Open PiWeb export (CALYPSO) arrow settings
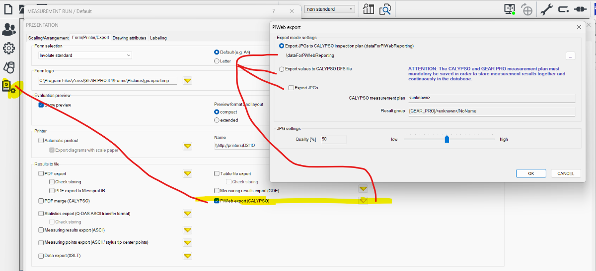 [x=363, y=201]
